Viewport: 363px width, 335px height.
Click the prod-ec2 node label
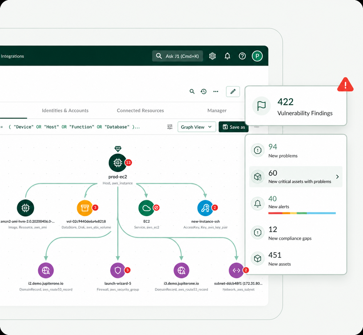point(118,177)
